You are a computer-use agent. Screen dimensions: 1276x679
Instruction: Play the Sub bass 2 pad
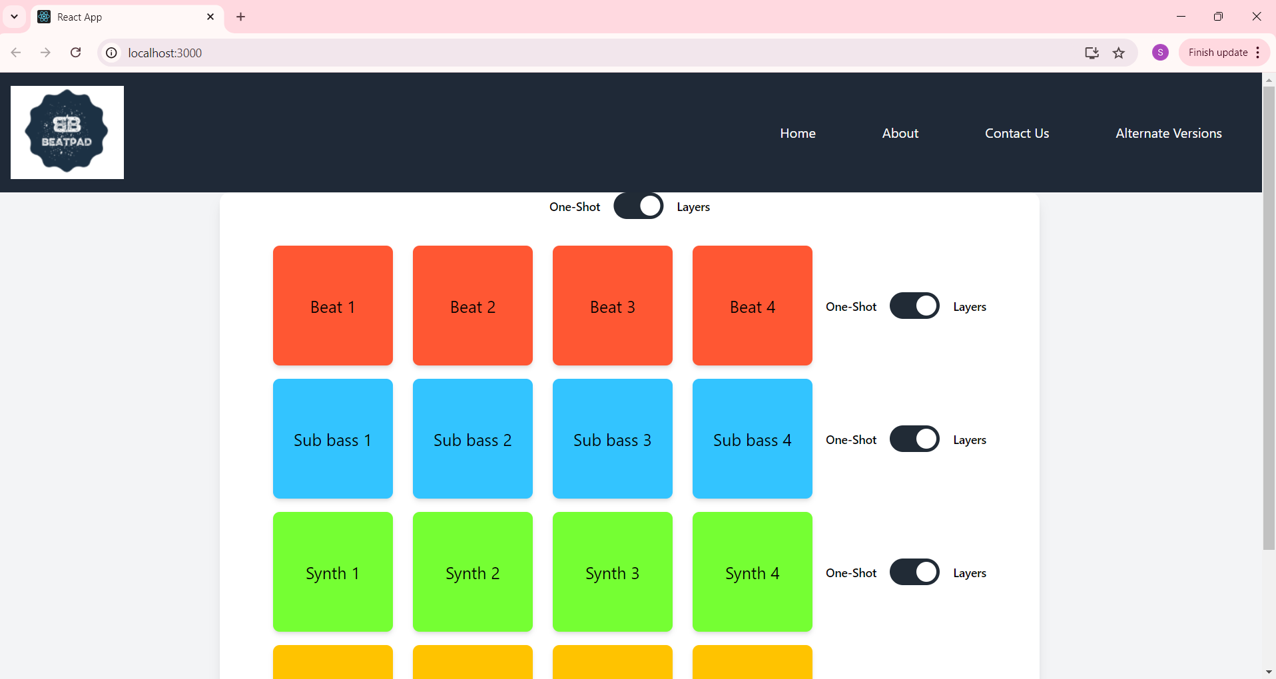tap(473, 439)
